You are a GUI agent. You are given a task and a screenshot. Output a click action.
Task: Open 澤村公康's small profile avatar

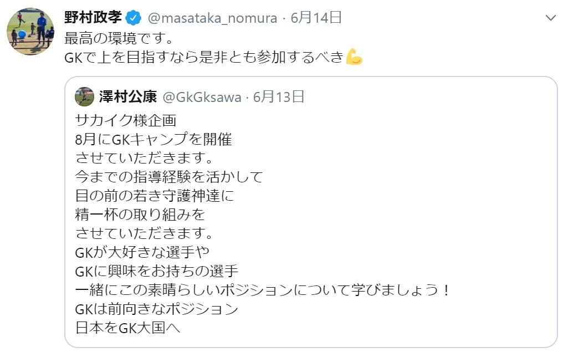84,97
